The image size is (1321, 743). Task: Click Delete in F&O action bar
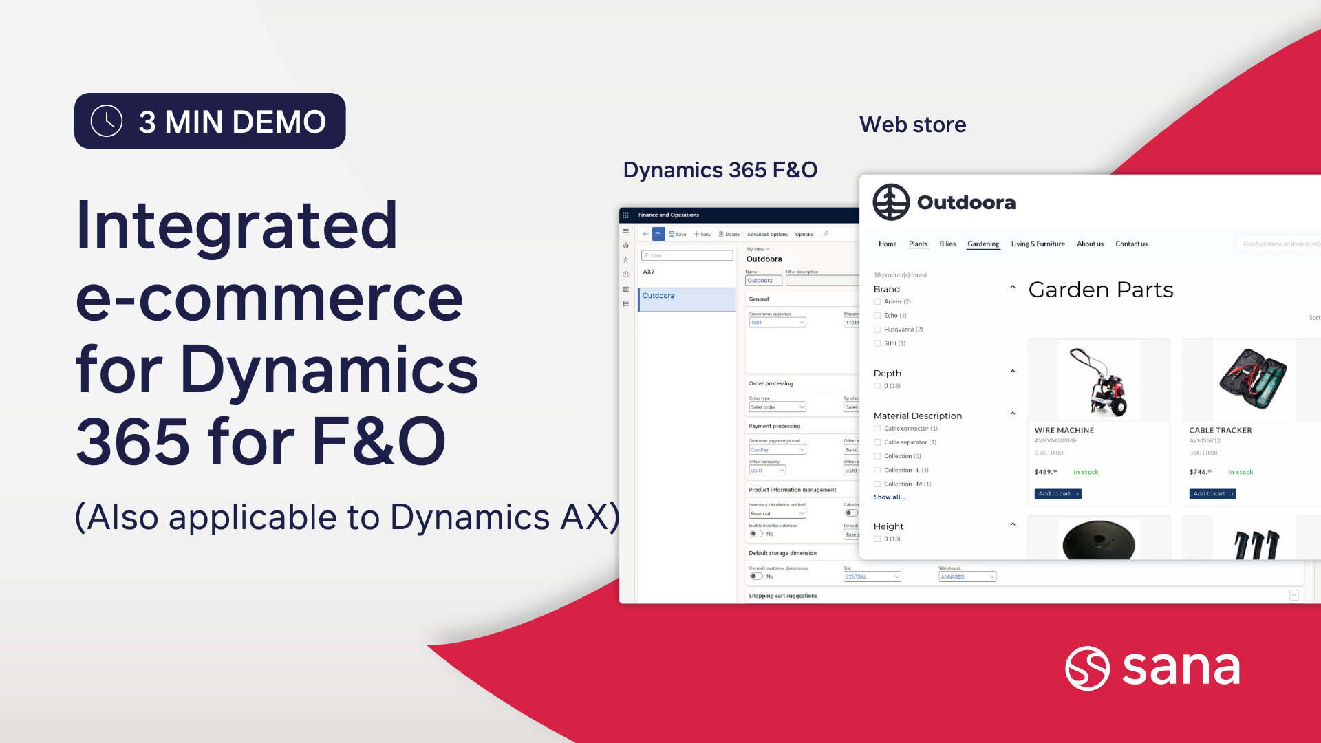click(x=729, y=234)
